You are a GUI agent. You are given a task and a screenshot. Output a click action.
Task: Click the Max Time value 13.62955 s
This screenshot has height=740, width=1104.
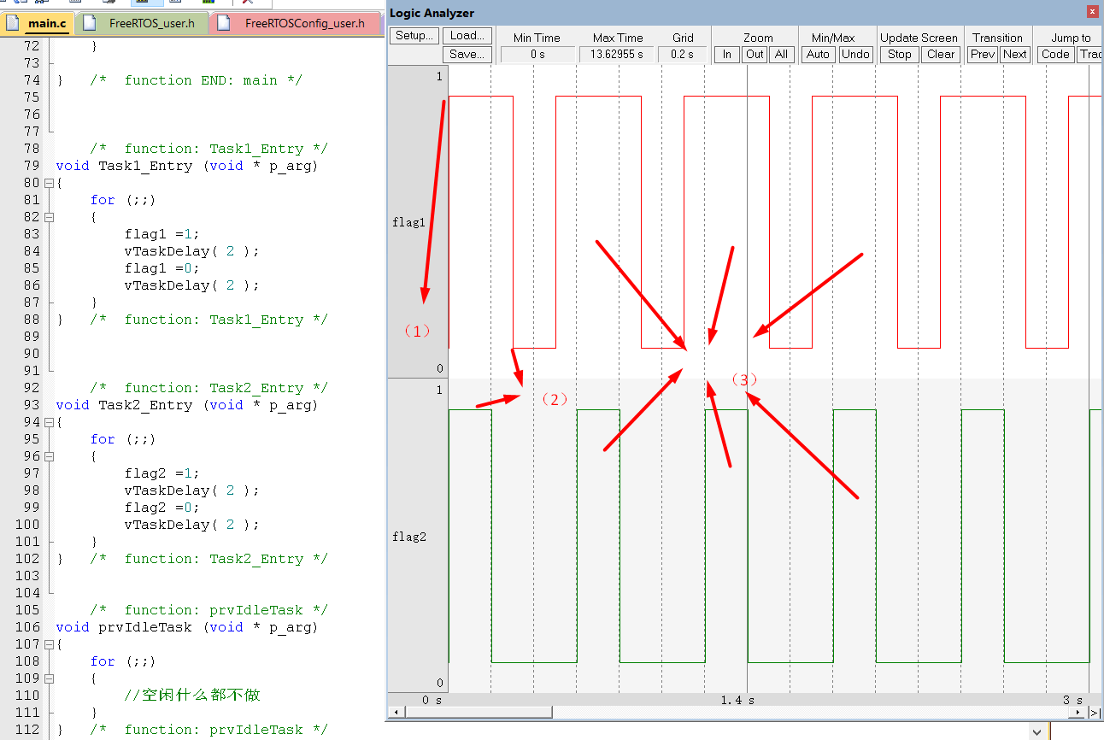click(617, 55)
